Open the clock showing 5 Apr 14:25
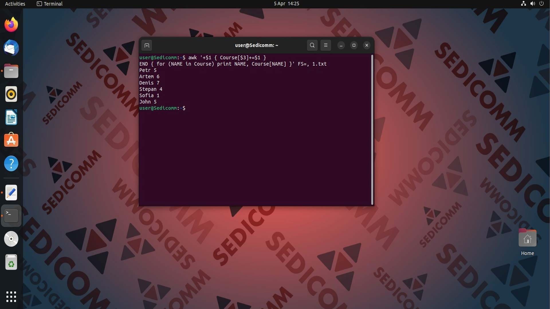550x309 pixels. pos(286,4)
